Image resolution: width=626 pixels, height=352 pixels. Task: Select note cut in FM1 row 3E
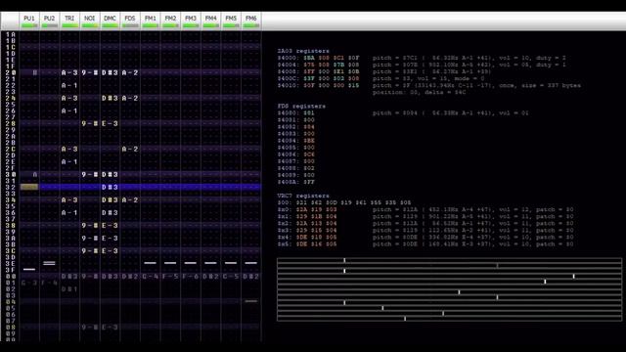coord(150,263)
